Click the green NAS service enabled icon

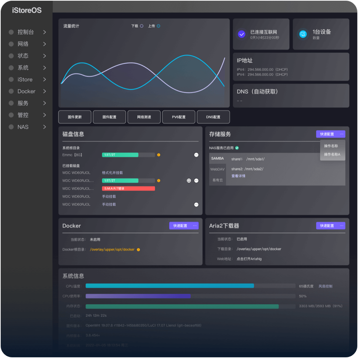[x=237, y=148]
